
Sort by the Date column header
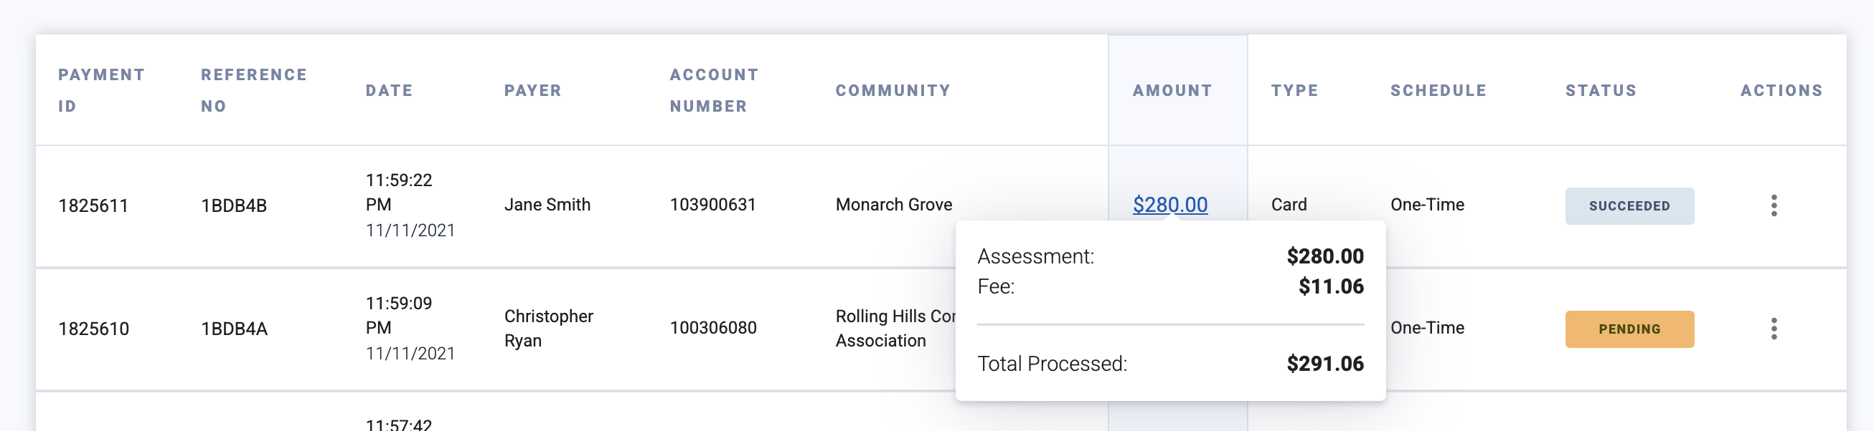click(x=389, y=91)
